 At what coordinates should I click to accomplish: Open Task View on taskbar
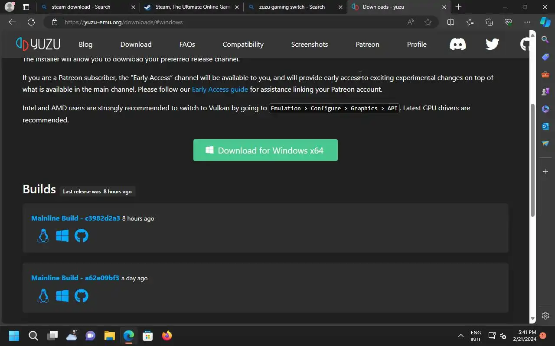52,336
